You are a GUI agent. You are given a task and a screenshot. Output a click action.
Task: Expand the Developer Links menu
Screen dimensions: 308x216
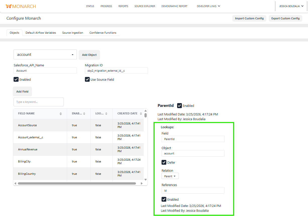209,6
